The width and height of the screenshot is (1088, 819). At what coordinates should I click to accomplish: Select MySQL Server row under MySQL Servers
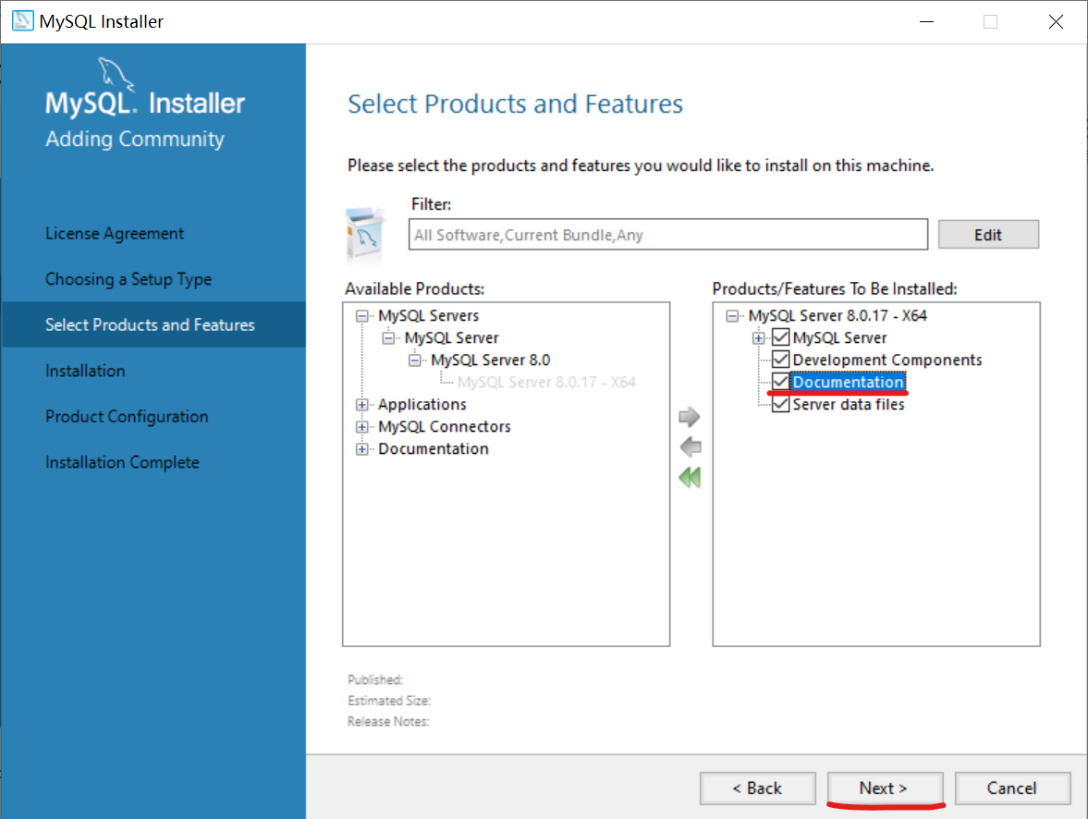451,338
